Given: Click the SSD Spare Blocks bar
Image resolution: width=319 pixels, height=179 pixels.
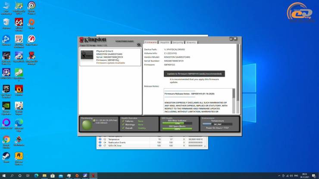Looking at the screenshot, I should pyautogui.click(x=177, y=129).
